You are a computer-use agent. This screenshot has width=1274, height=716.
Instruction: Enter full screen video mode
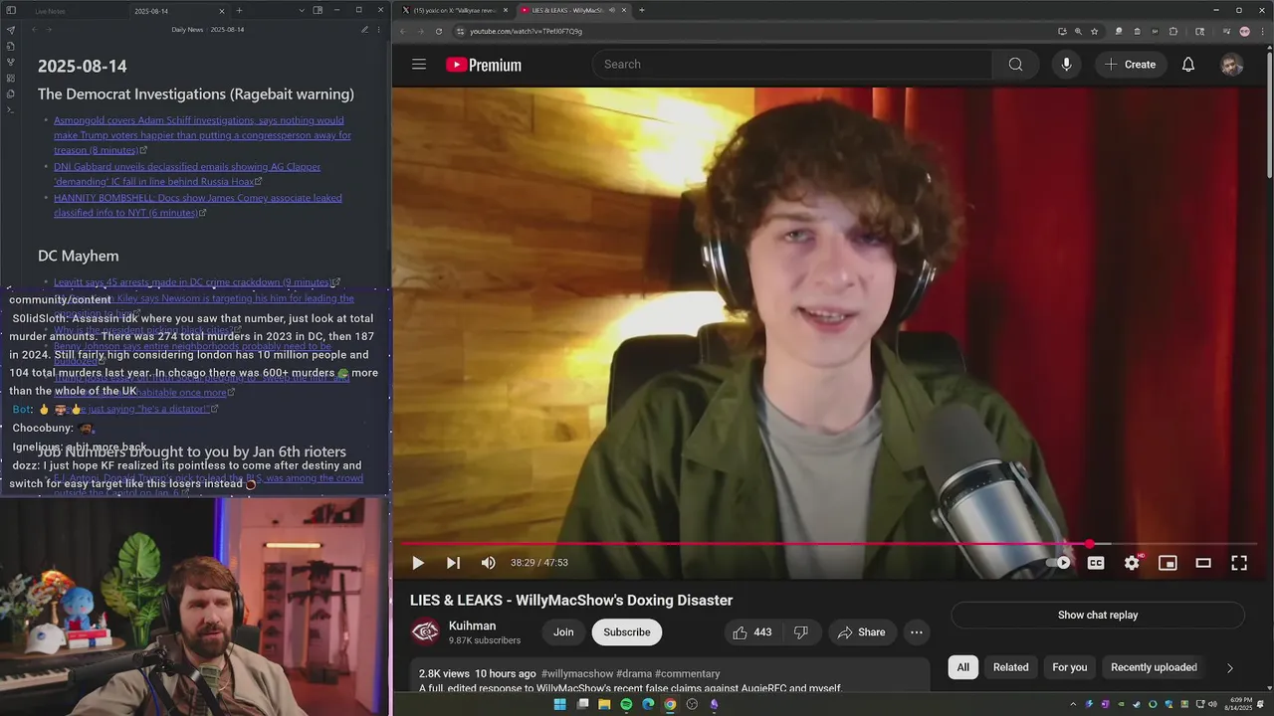1239,563
